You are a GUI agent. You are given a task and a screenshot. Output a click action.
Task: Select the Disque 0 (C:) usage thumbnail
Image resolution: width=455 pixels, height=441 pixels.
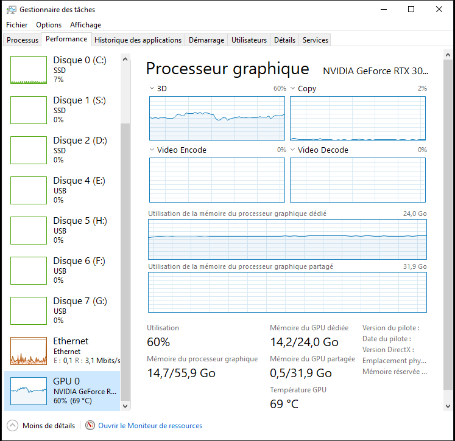(x=29, y=70)
